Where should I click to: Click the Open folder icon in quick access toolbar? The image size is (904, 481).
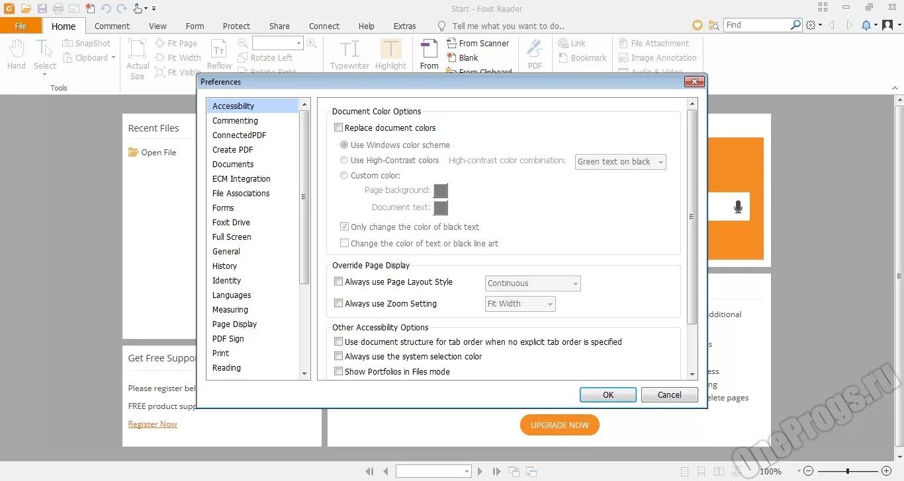(x=26, y=9)
